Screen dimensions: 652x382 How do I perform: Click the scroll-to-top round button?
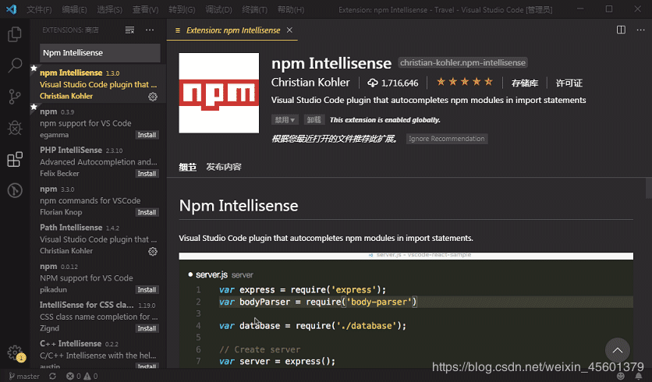(x=617, y=350)
